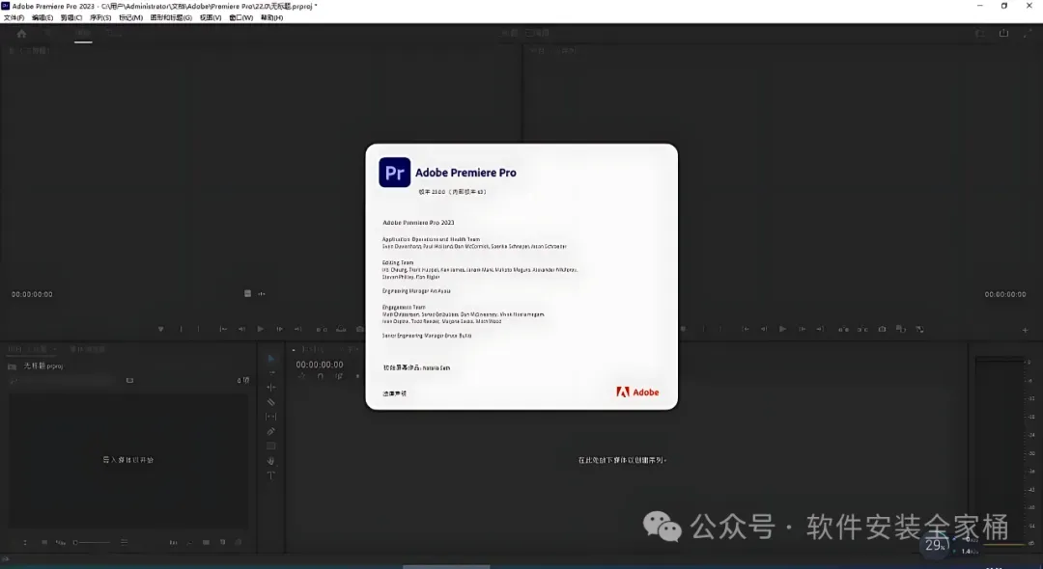The image size is (1043, 569).
Task: Click New Item icon in Project panel
Action: pyautogui.click(x=222, y=542)
